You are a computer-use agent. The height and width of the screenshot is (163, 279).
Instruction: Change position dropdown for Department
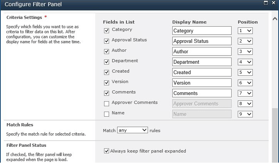tap(245, 62)
